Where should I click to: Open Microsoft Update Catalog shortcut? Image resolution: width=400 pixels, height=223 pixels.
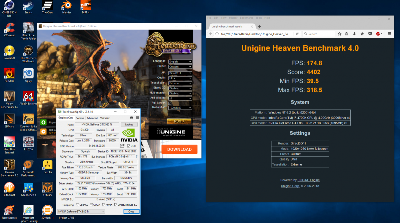28,213
